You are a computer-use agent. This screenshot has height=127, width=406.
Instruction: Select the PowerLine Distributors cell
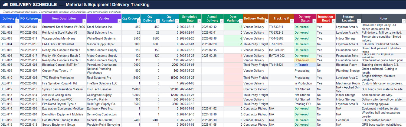pos(104,65)
